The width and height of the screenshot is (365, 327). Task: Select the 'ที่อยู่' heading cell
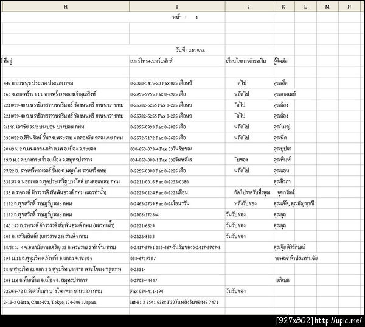pyautogui.click(x=66, y=61)
